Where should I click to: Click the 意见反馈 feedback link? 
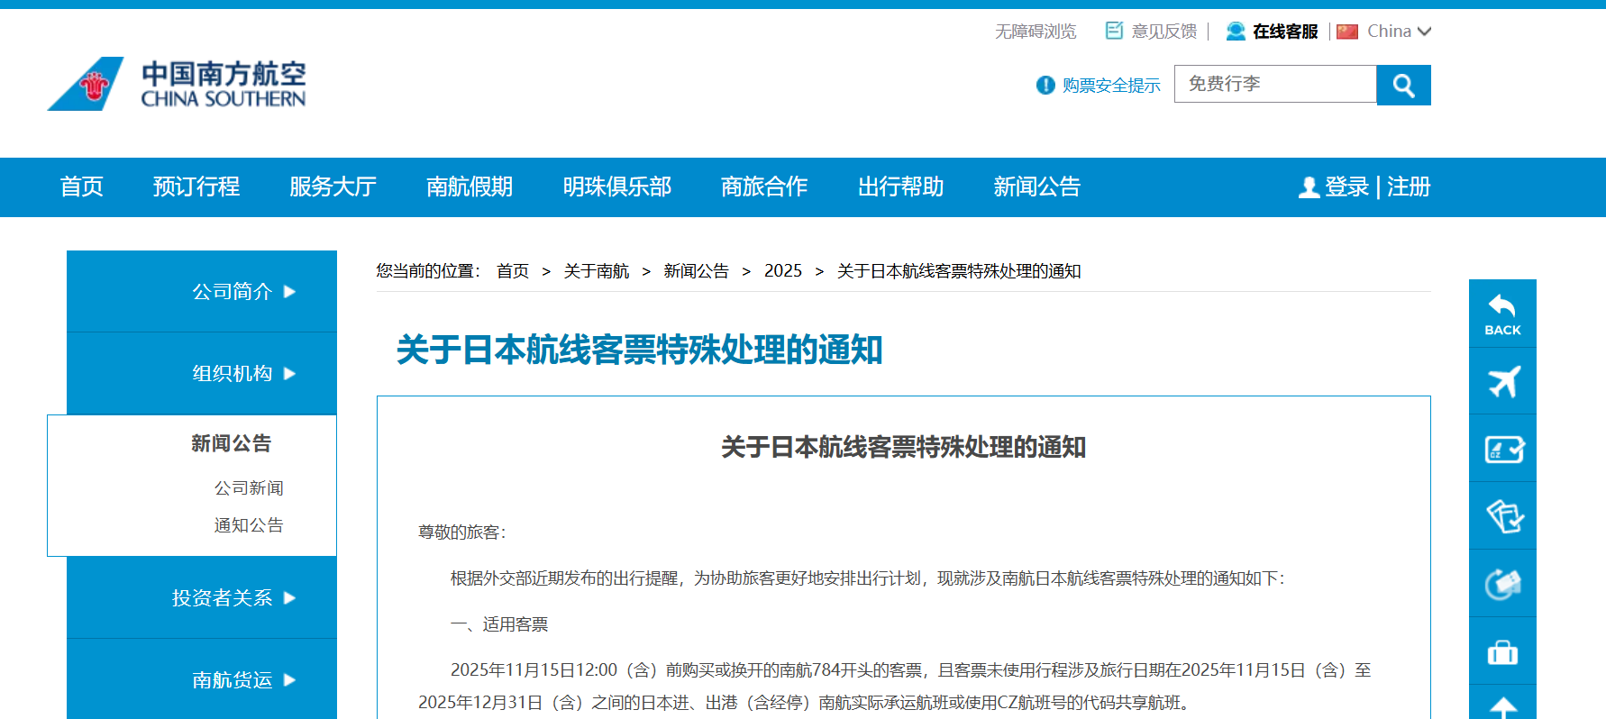coord(1164,32)
